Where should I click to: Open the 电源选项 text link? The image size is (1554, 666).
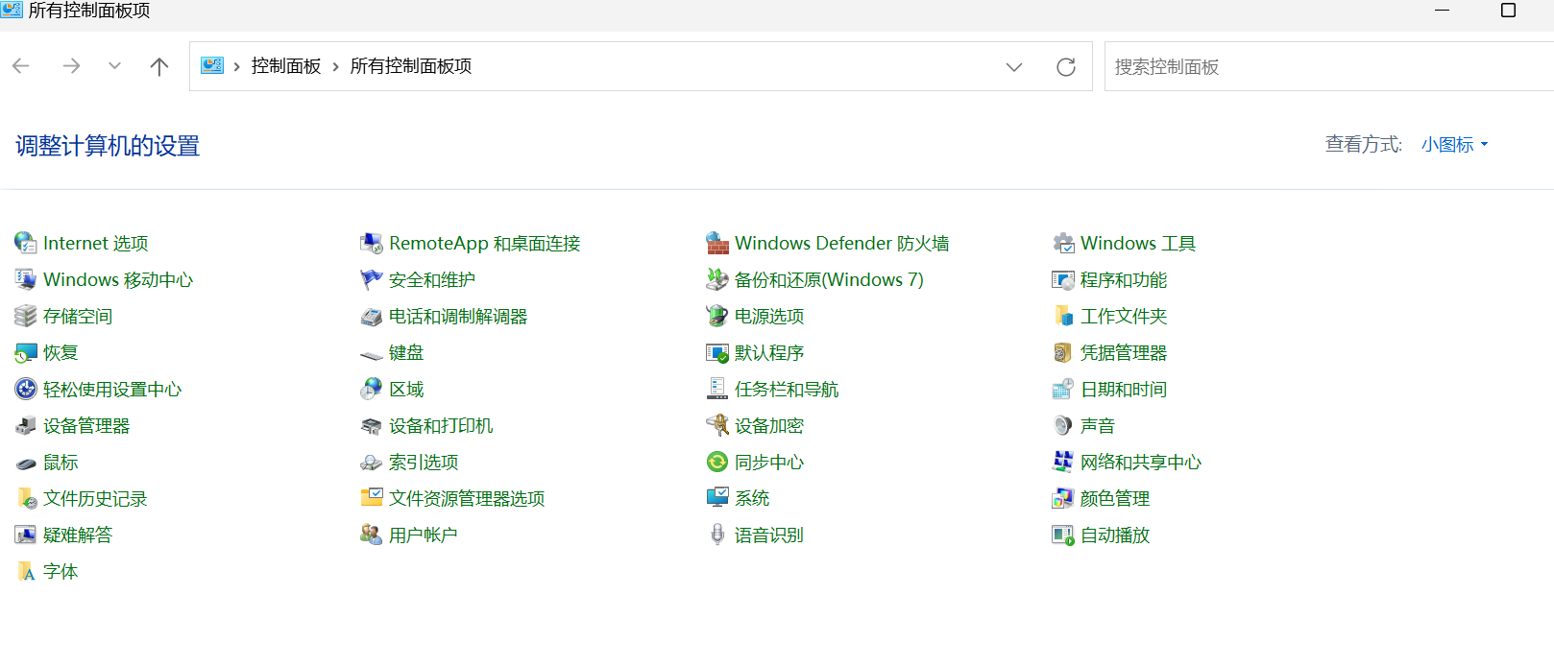coord(769,317)
